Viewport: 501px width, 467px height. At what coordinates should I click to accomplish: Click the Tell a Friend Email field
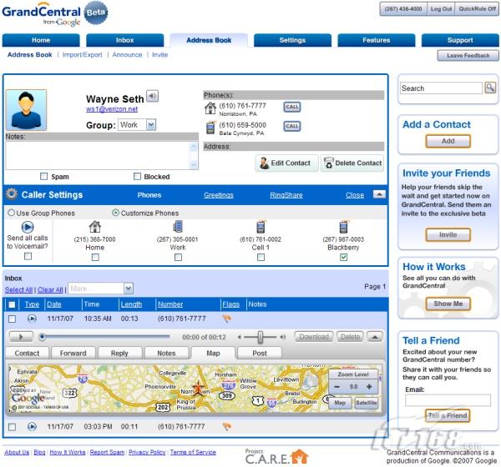pos(448,400)
